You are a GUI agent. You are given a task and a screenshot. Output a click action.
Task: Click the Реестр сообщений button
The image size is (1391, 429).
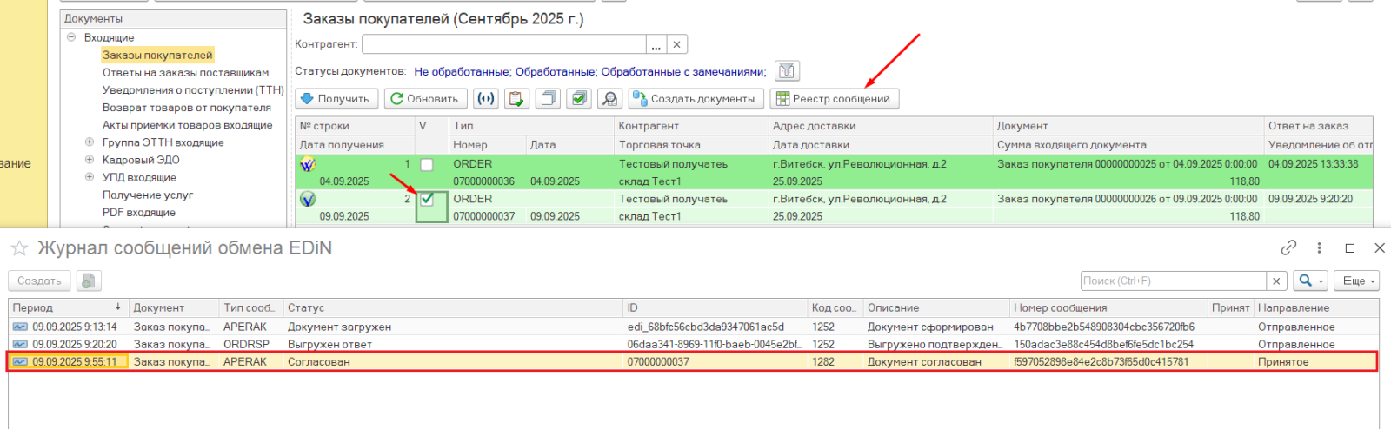(x=834, y=99)
